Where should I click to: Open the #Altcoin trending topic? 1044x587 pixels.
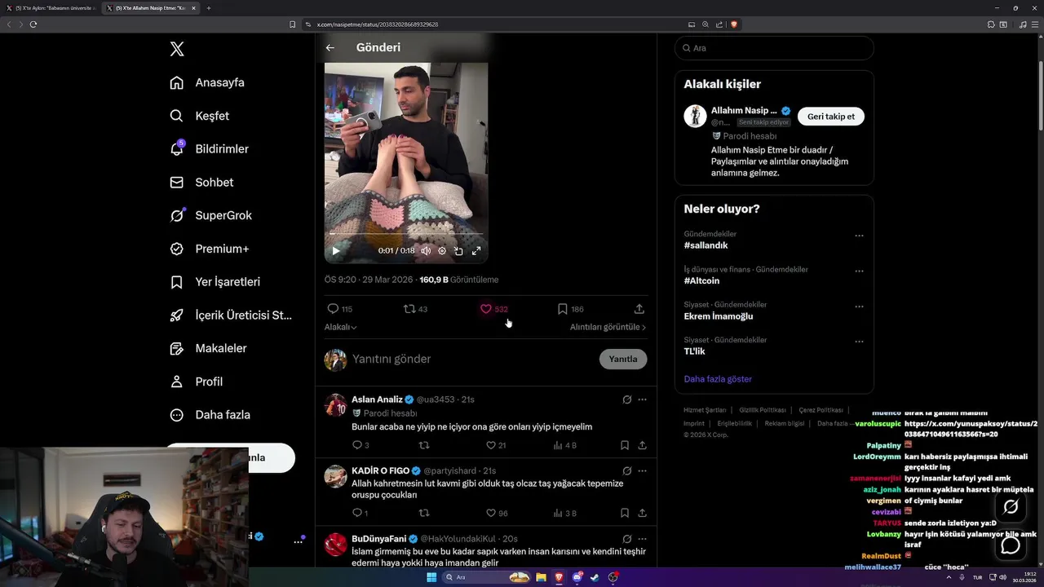[701, 280]
